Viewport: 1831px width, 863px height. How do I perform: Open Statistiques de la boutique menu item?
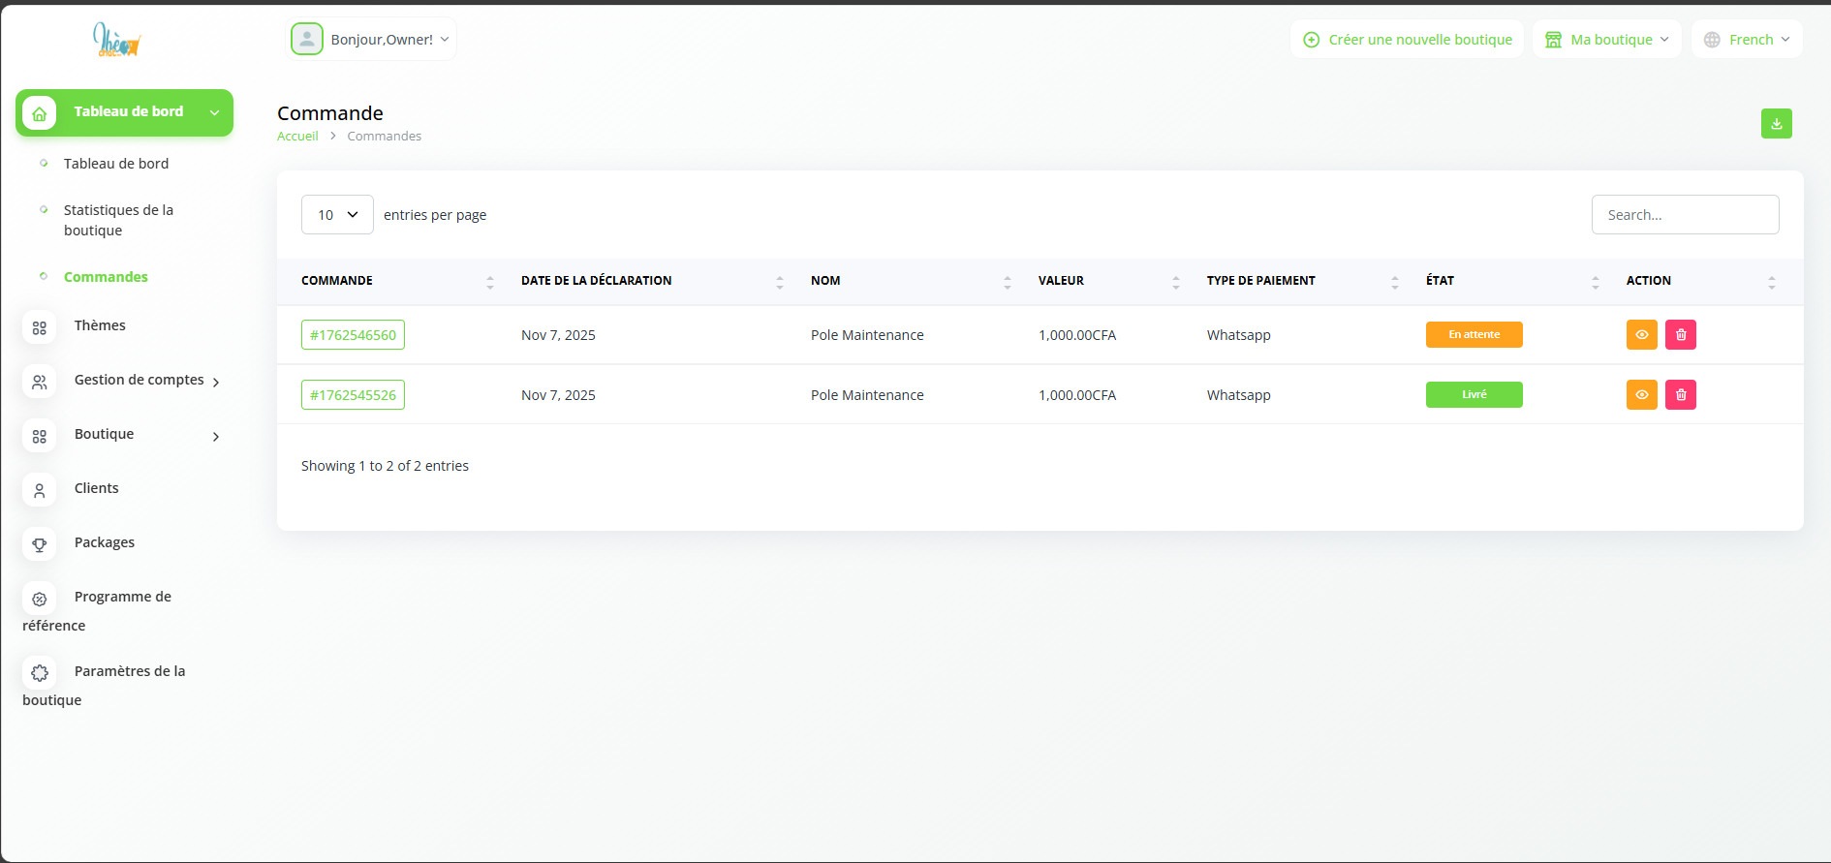click(x=118, y=220)
